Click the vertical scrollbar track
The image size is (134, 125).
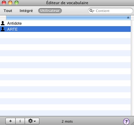pos(132,68)
